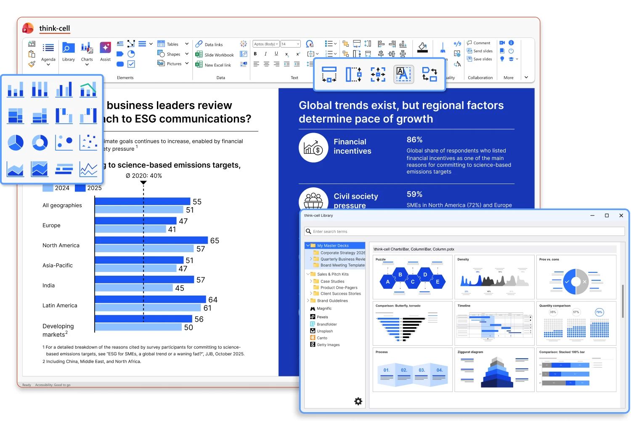The height and width of the screenshot is (421, 631).
Task: Expand the Brand Guidelines folder
Action: [x=308, y=301]
